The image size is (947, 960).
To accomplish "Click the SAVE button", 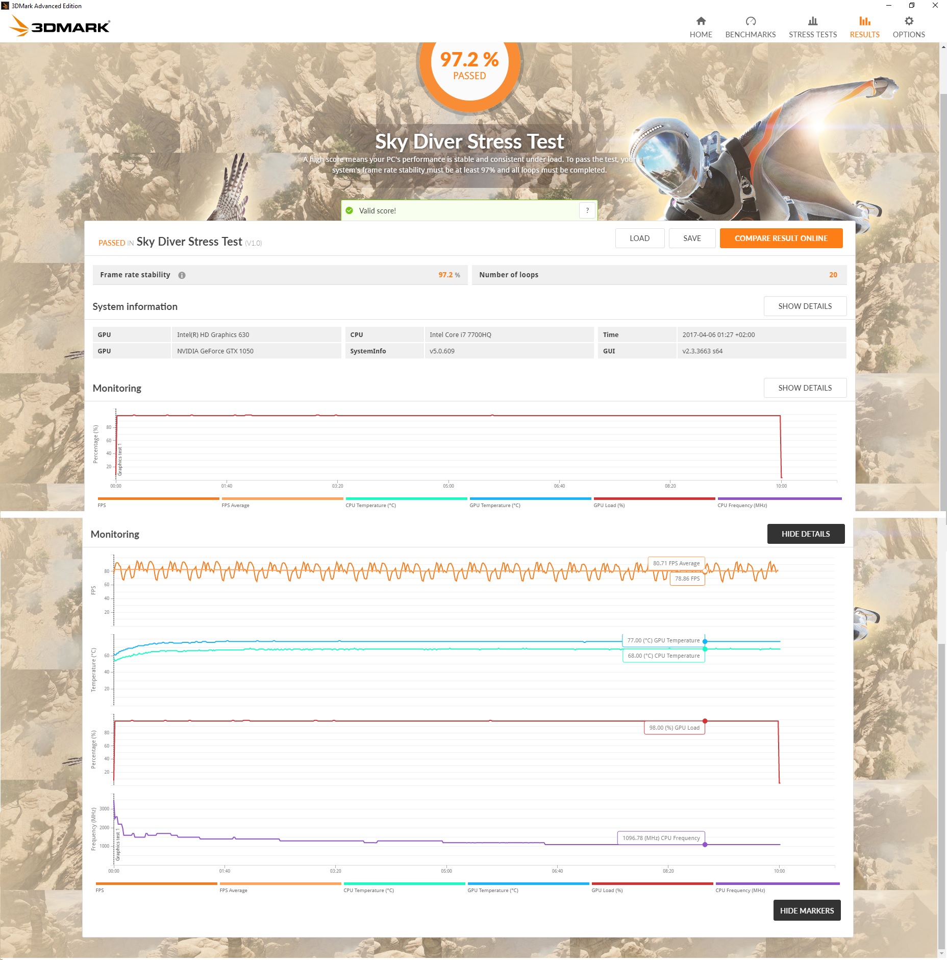I will [x=692, y=238].
